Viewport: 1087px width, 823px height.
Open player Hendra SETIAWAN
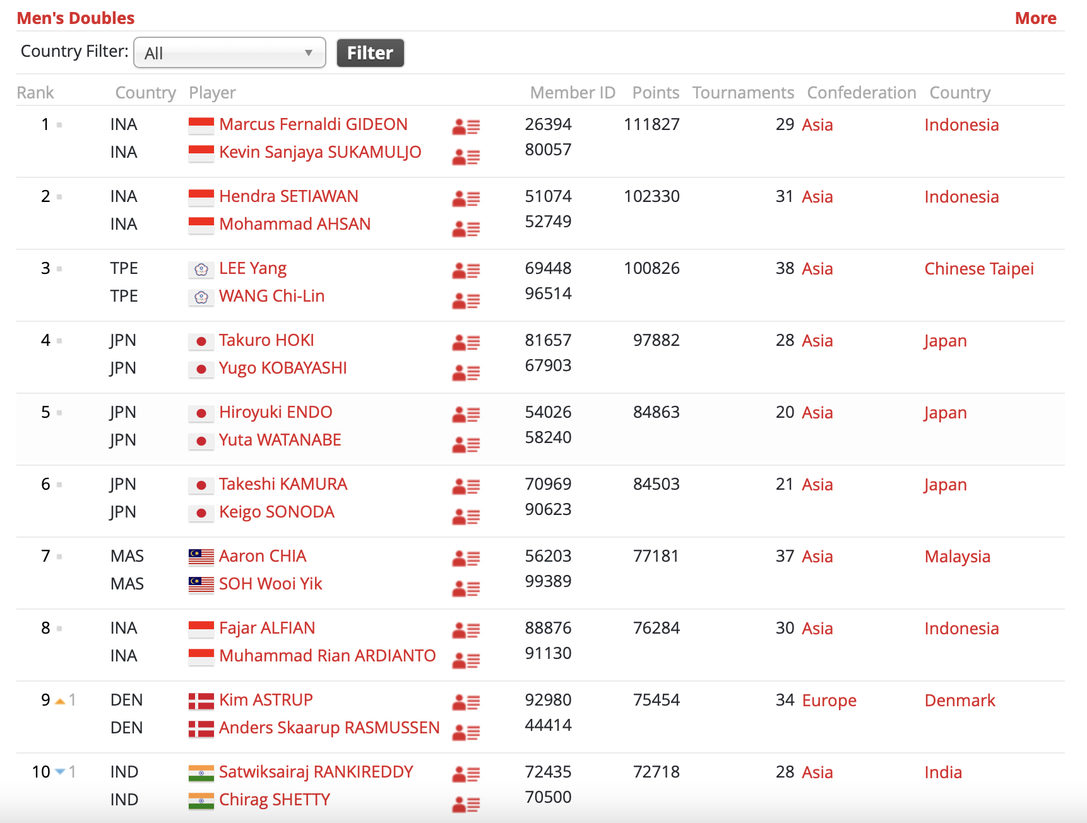point(288,196)
